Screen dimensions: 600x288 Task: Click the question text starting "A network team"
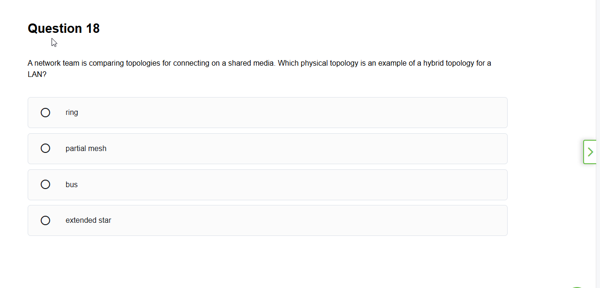coord(187,63)
